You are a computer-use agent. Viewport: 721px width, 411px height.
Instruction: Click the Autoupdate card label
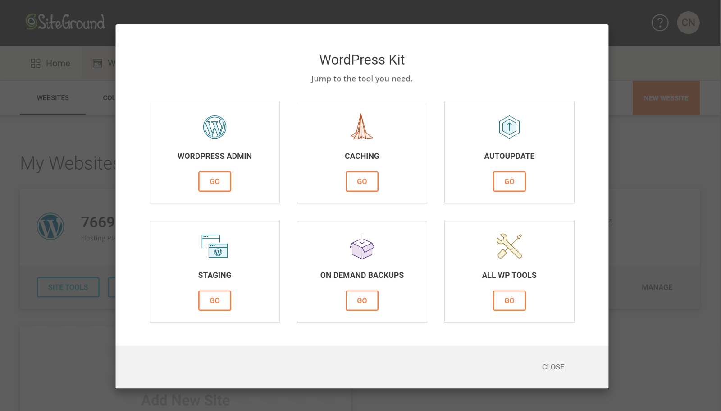point(509,156)
